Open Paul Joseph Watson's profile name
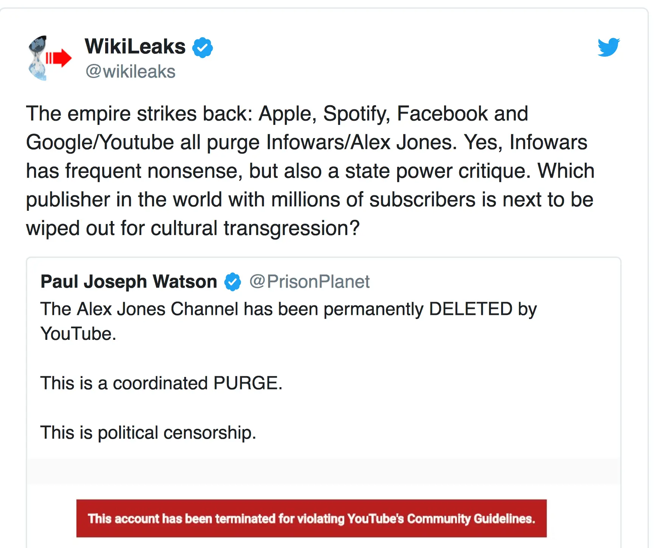The image size is (665, 548). (x=129, y=282)
